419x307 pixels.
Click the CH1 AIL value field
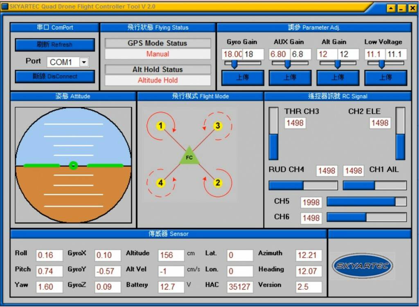(354, 171)
